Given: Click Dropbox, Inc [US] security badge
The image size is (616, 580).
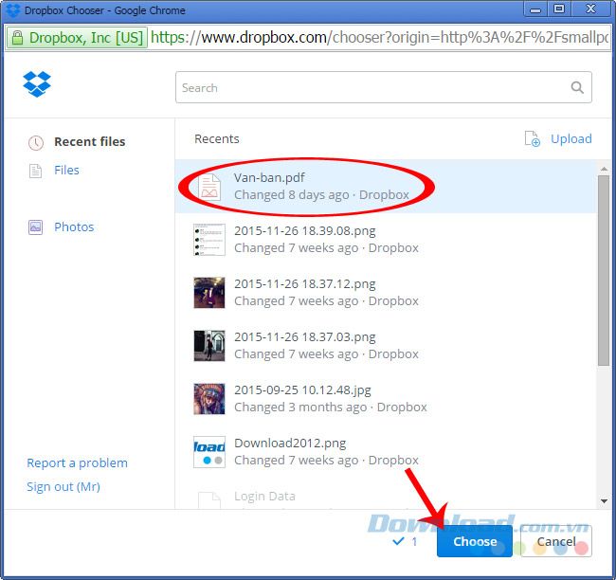Looking at the screenshot, I should pyautogui.click(x=77, y=38).
